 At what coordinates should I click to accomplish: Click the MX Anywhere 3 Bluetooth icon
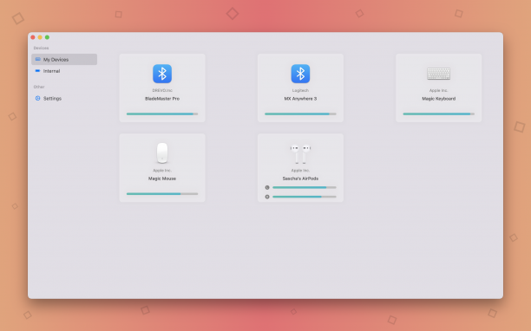point(300,74)
